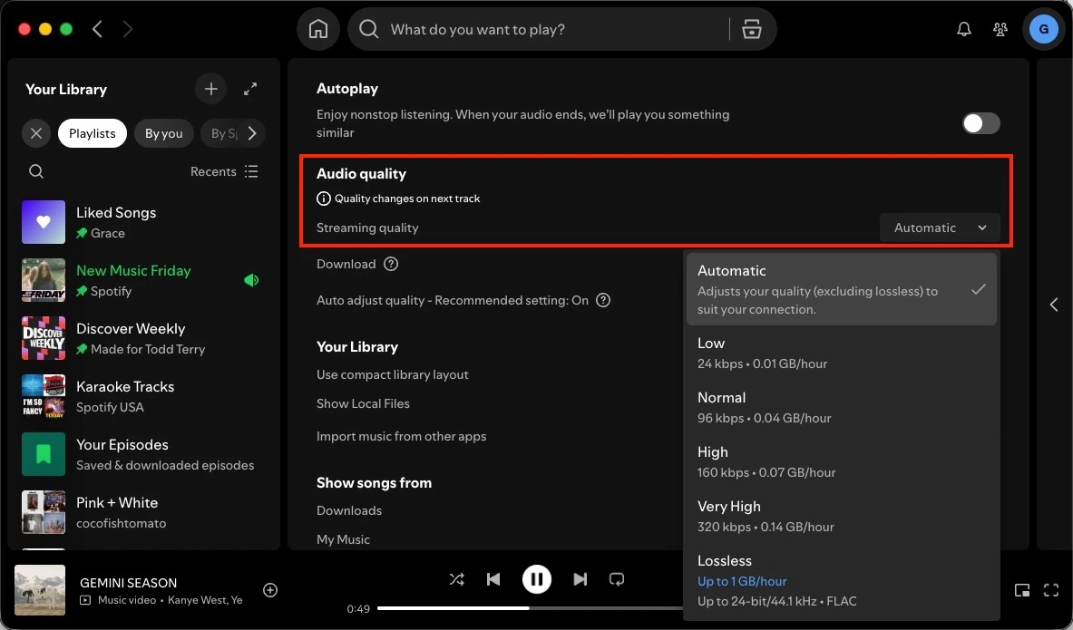Click the GEMINI SEASON song title
1073x630 pixels.
coord(129,583)
